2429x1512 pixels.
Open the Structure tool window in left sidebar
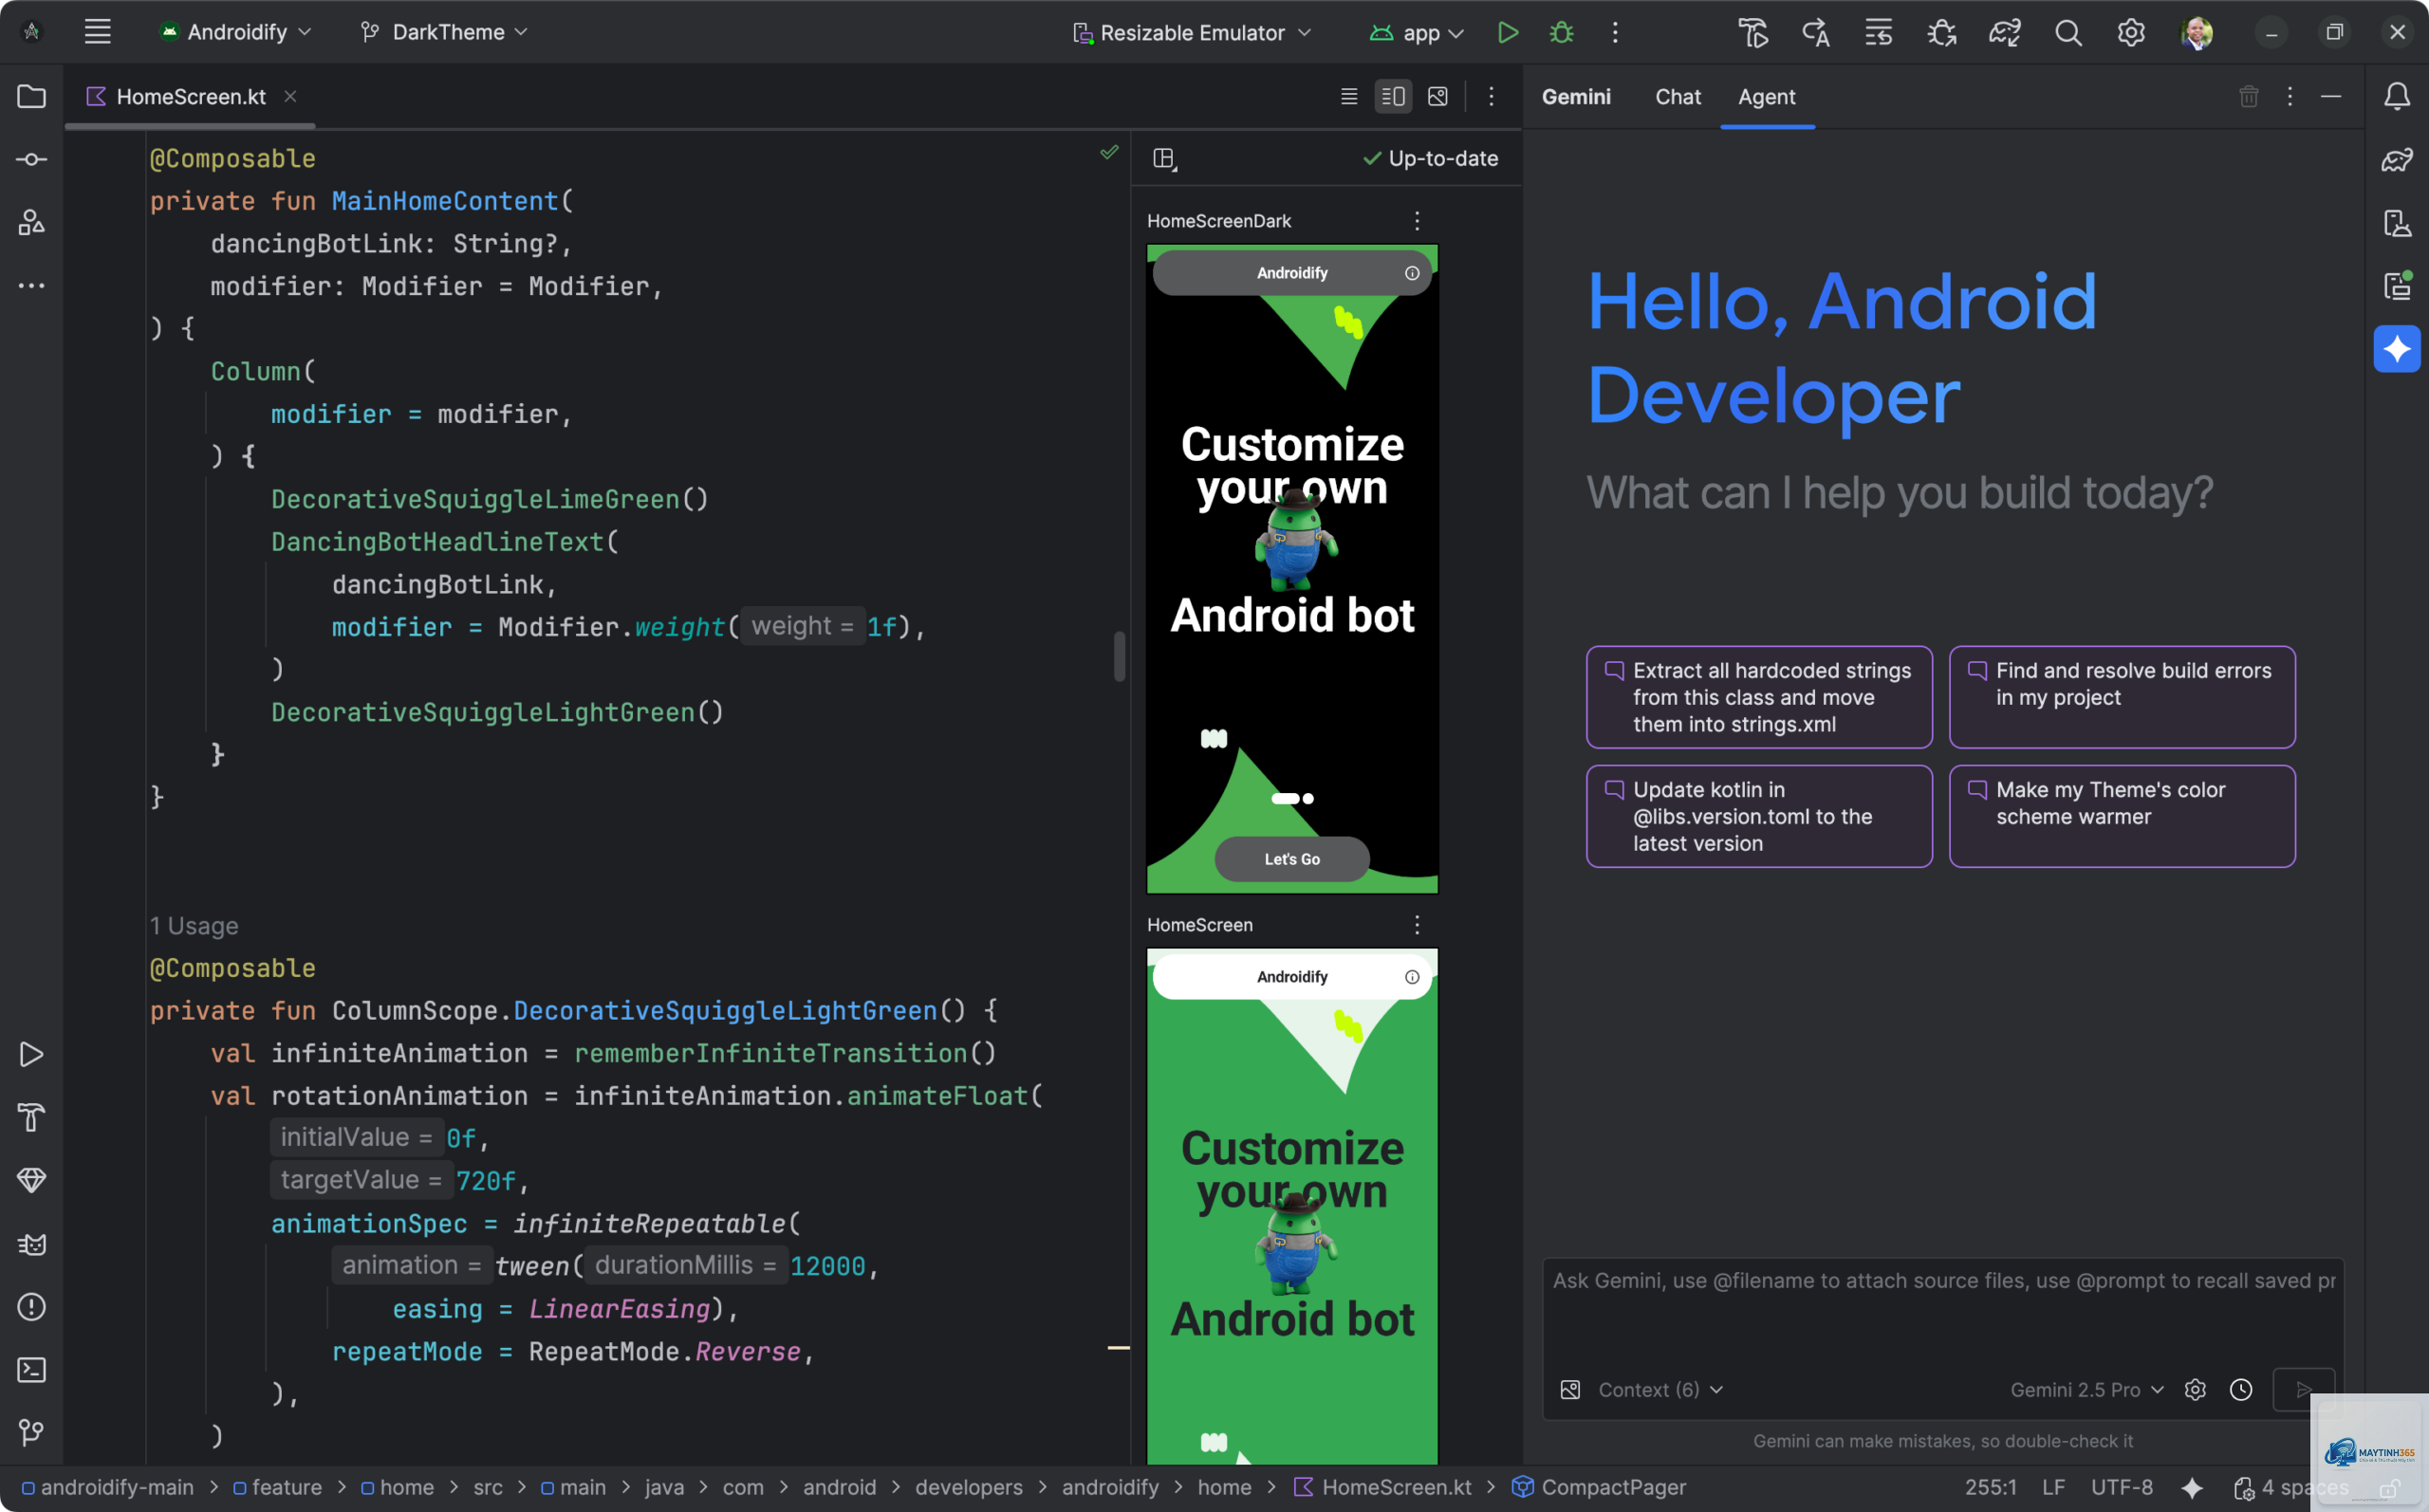tap(31, 222)
